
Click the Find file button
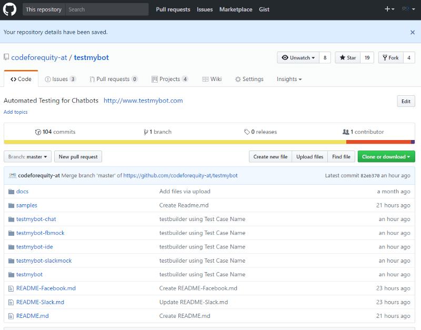coord(341,156)
